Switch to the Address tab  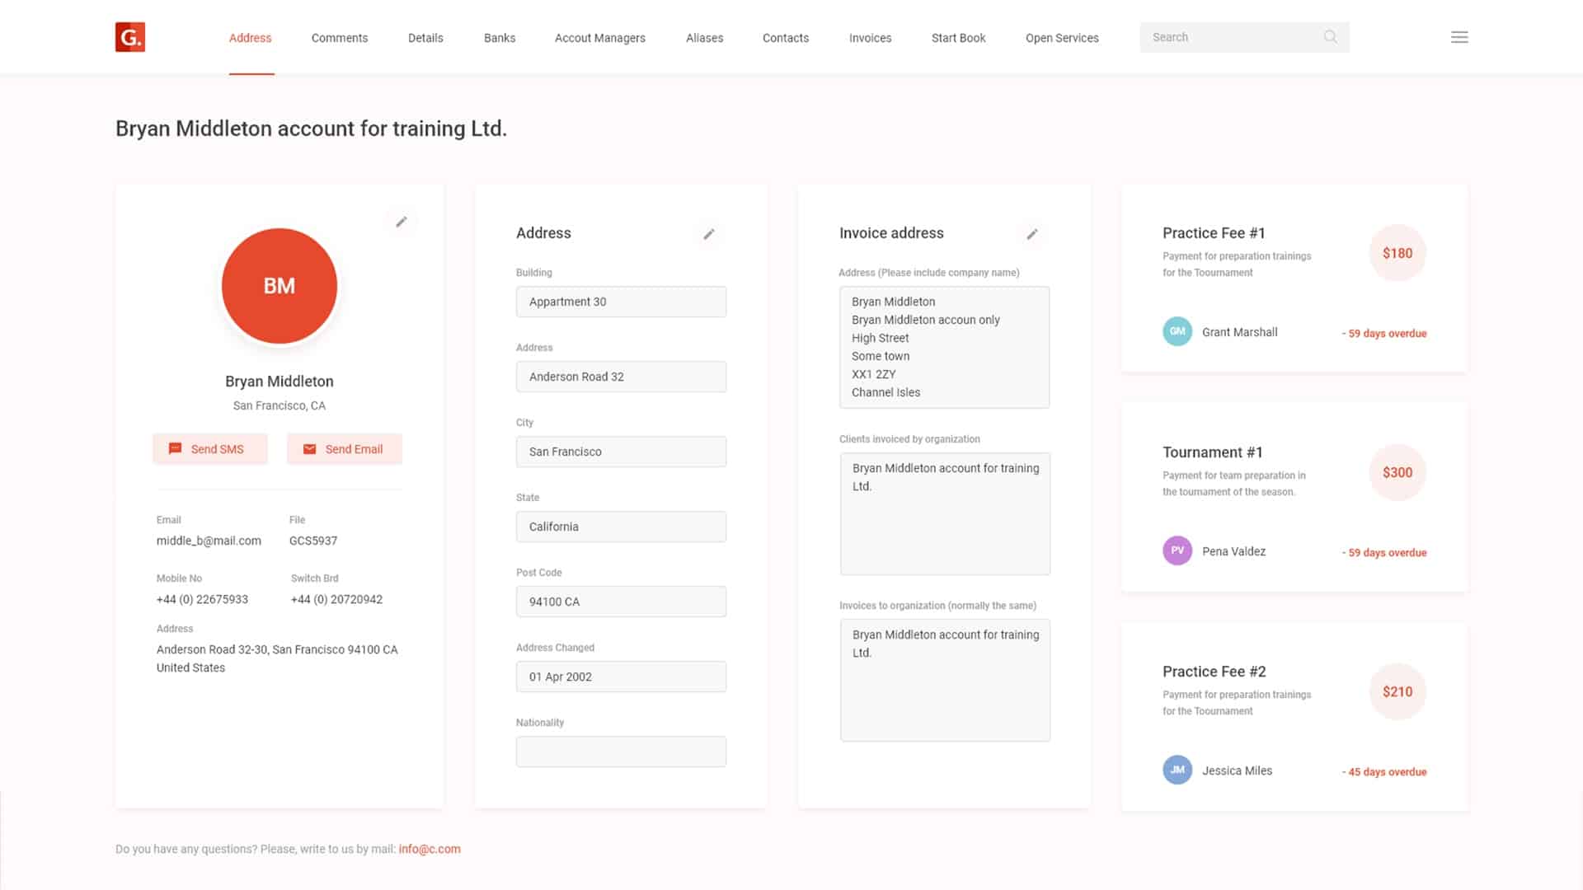click(250, 38)
